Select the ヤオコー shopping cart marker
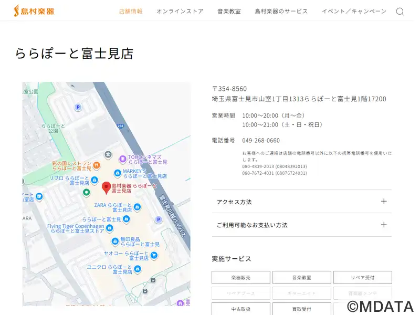 coord(154,255)
